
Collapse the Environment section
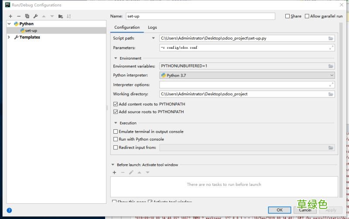point(116,58)
